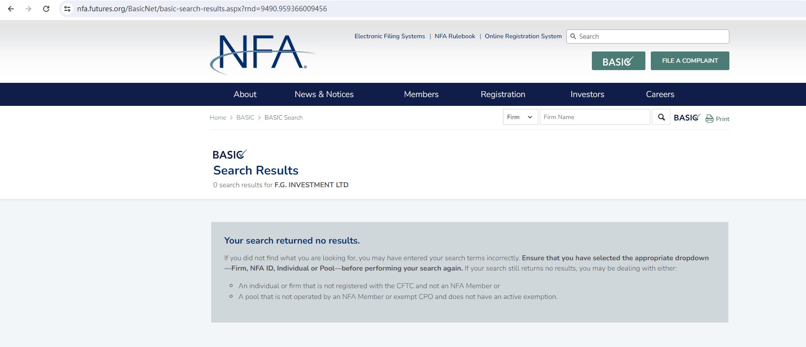Open the News & Notices menu

(x=324, y=94)
